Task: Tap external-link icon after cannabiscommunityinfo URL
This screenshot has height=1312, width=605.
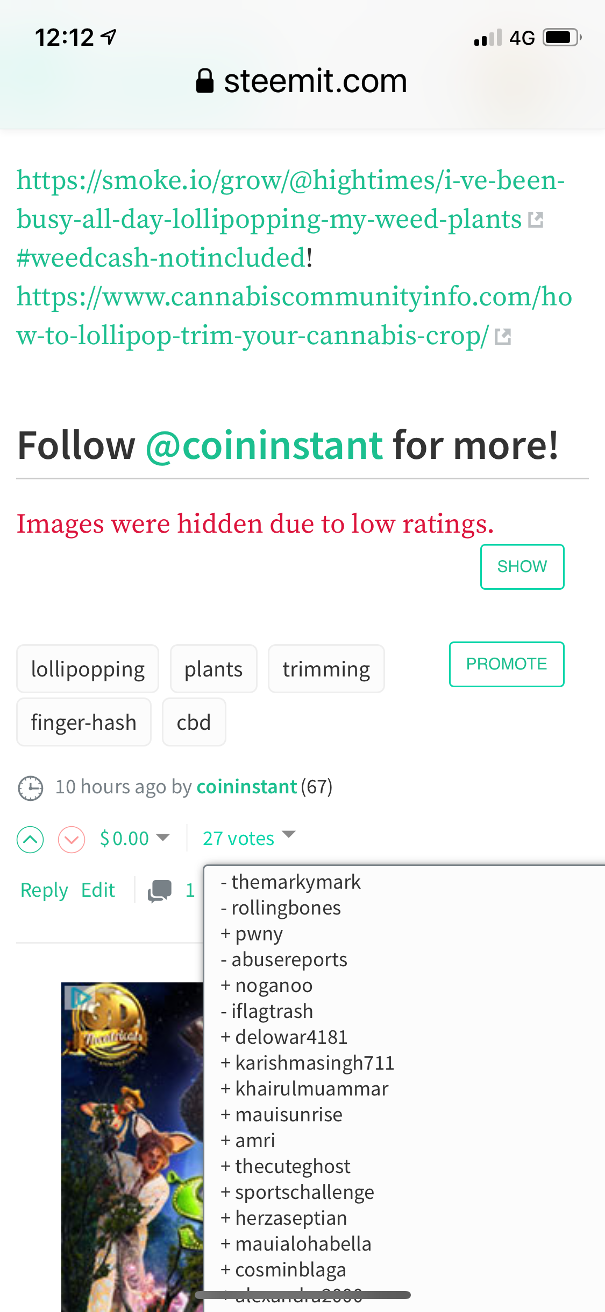Action: [503, 337]
